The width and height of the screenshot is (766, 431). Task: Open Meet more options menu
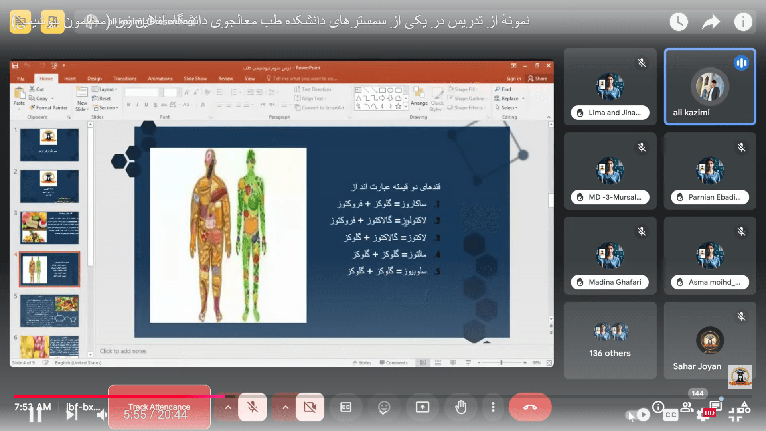click(493, 407)
